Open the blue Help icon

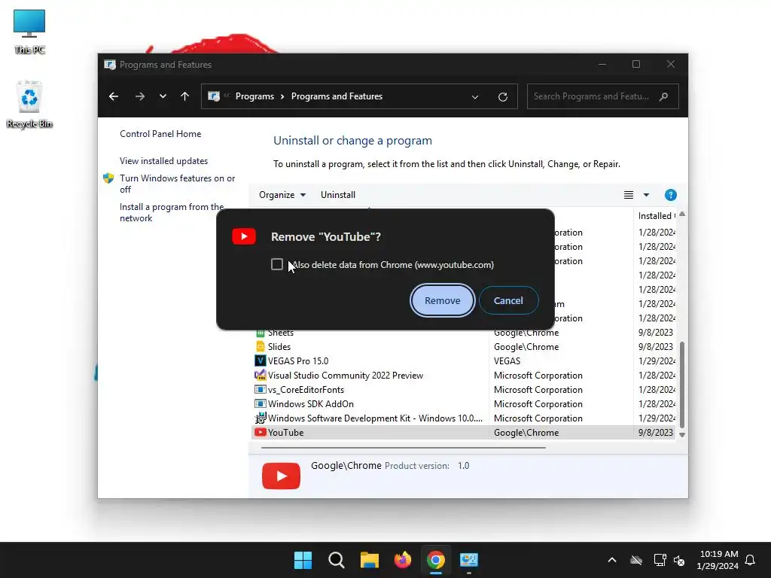tap(670, 195)
